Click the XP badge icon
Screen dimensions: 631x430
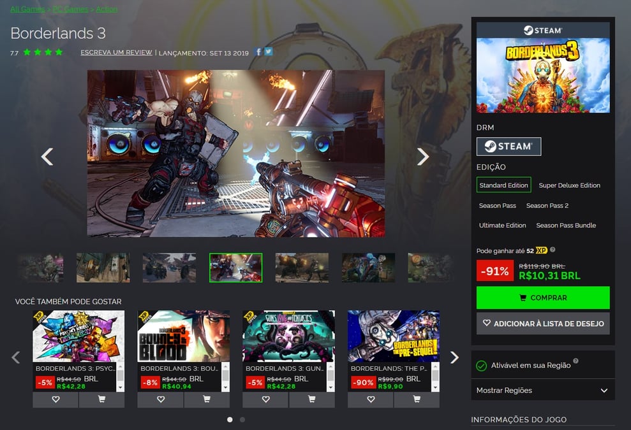tap(541, 250)
